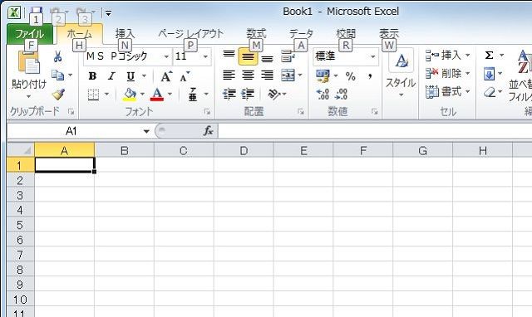Increase indent icon
The image size is (532, 317).
(x=248, y=94)
